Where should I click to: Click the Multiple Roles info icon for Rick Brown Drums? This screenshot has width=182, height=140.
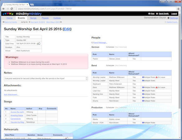click(x=143, y=101)
